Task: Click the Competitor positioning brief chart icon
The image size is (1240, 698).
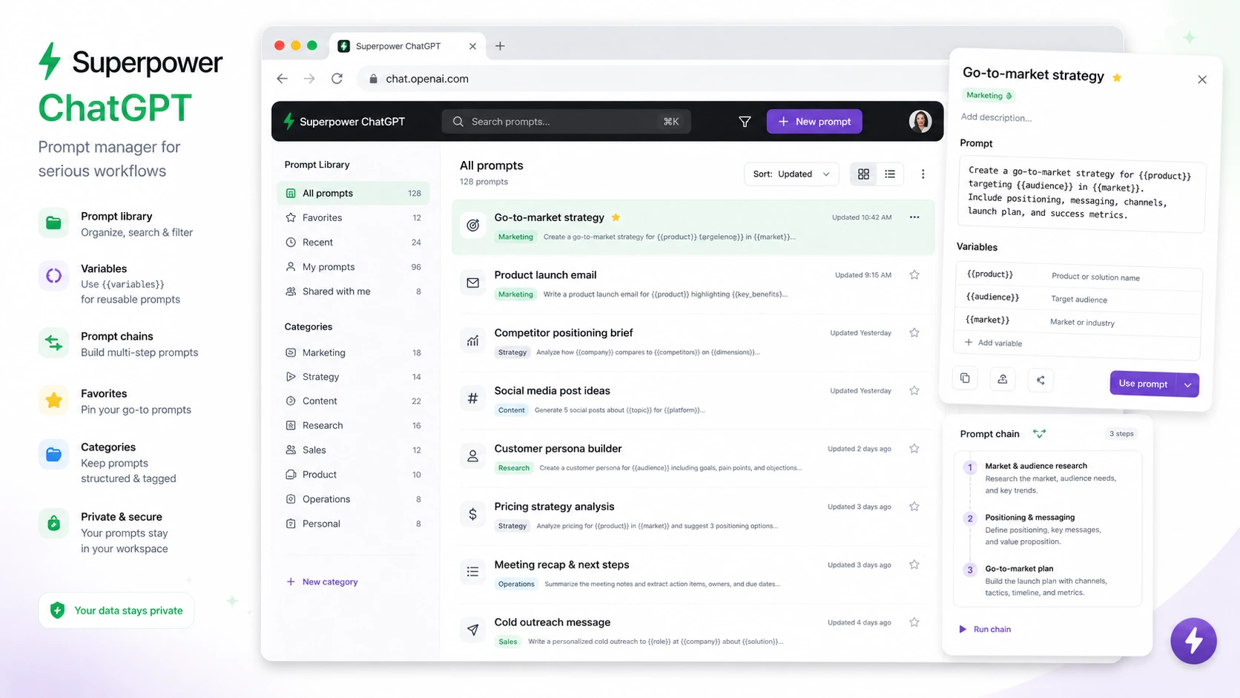Action: click(x=472, y=340)
